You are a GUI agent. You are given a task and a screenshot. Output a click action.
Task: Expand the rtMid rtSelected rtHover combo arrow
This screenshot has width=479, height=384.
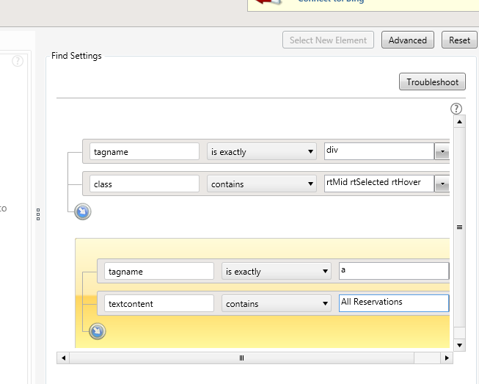pyautogui.click(x=442, y=184)
